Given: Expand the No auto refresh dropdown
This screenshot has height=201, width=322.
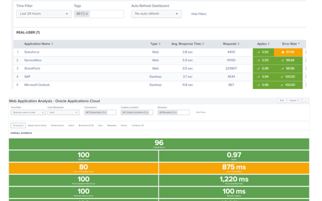Looking at the screenshot, I should [156, 14].
